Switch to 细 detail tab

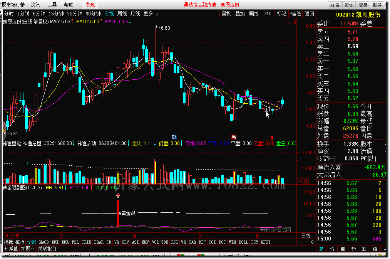pyautogui.click(x=343, y=249)
